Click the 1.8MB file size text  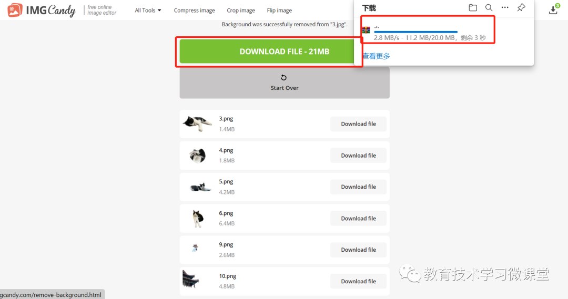tap(227, 160)
